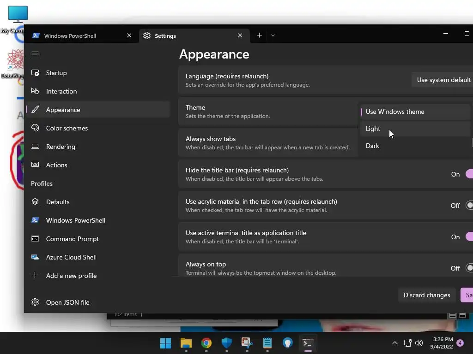Viewport: 473px width, 354px height.
Task: Open Defaults profile settings
Action: coord(98,202)
